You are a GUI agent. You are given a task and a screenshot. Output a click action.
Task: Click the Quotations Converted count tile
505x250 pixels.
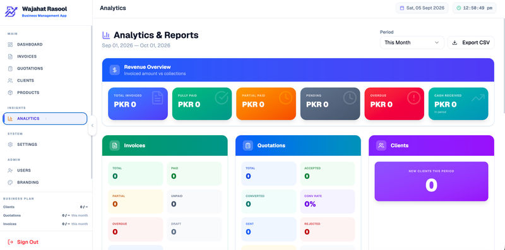point(269,201)
